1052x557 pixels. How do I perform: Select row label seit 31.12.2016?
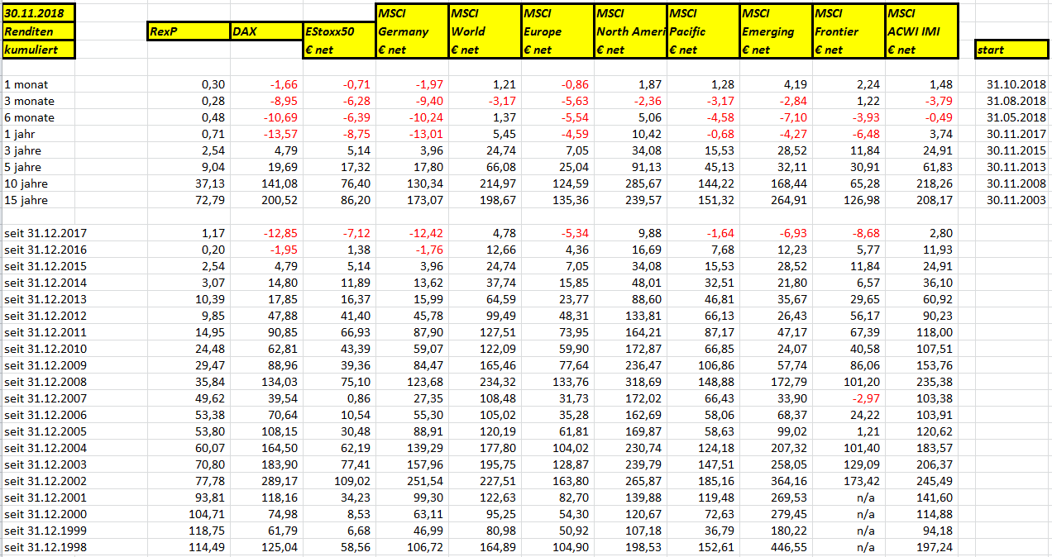pyautogui.click(x=45, y=250)
